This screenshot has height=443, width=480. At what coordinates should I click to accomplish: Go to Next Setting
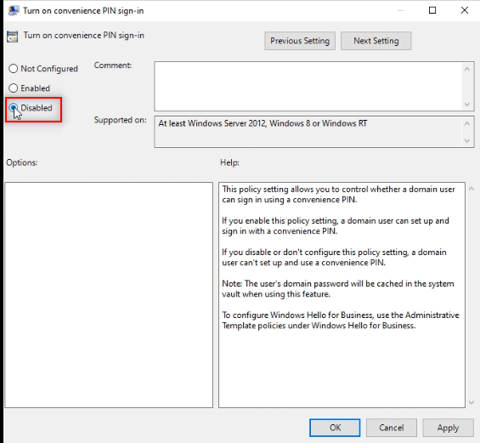pyautogui.click(x=376, y=41)
